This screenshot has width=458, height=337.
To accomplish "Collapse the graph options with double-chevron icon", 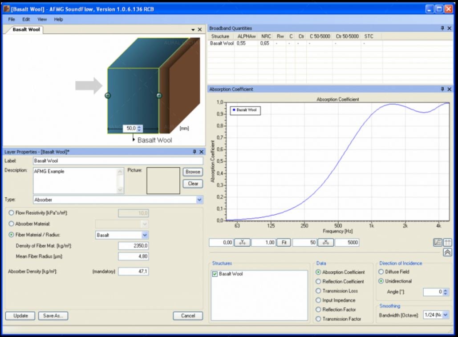I will 447,253.
